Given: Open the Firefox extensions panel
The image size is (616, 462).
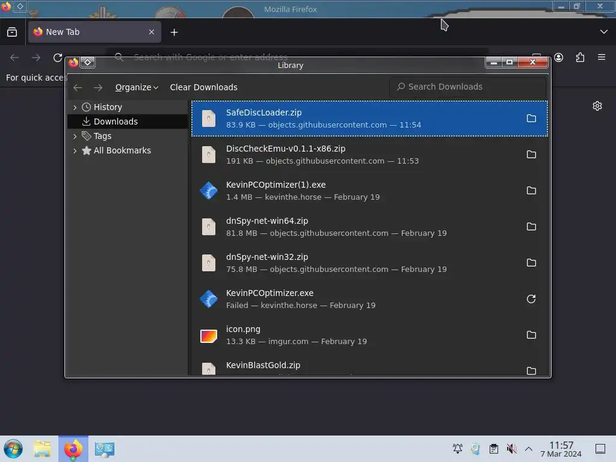Looking at the screenshot, I should coord(581,58).
